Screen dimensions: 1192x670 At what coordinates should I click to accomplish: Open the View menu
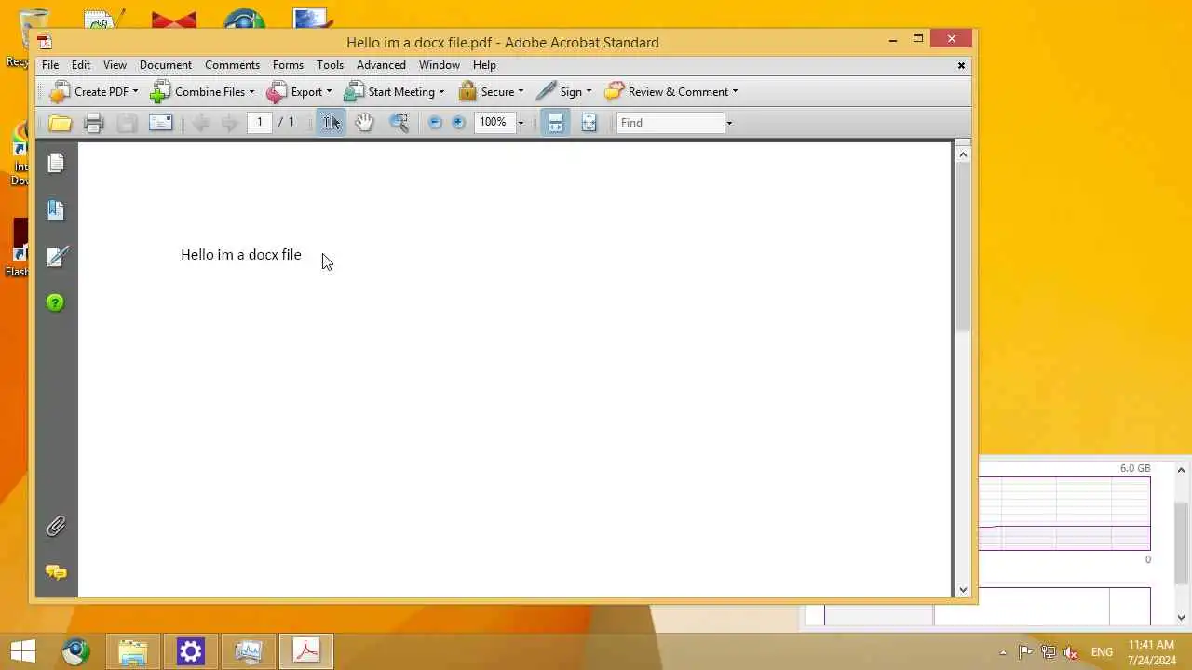coord(115,65)
